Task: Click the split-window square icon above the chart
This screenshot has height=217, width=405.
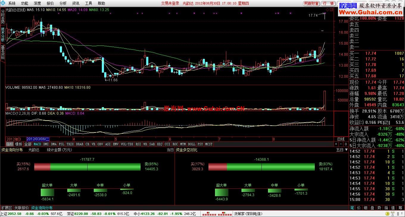Action: click(331, 10)
